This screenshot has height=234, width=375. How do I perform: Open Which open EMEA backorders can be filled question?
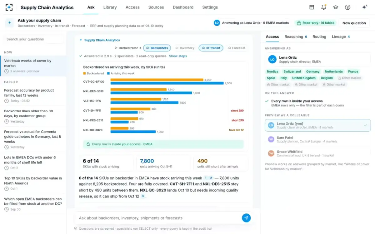[x=33, y=204]
